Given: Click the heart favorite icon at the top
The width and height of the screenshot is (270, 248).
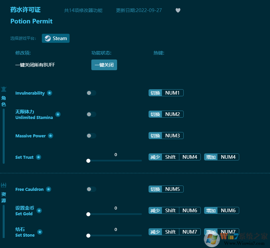Looking at the screenshot, I should point(178,10).
